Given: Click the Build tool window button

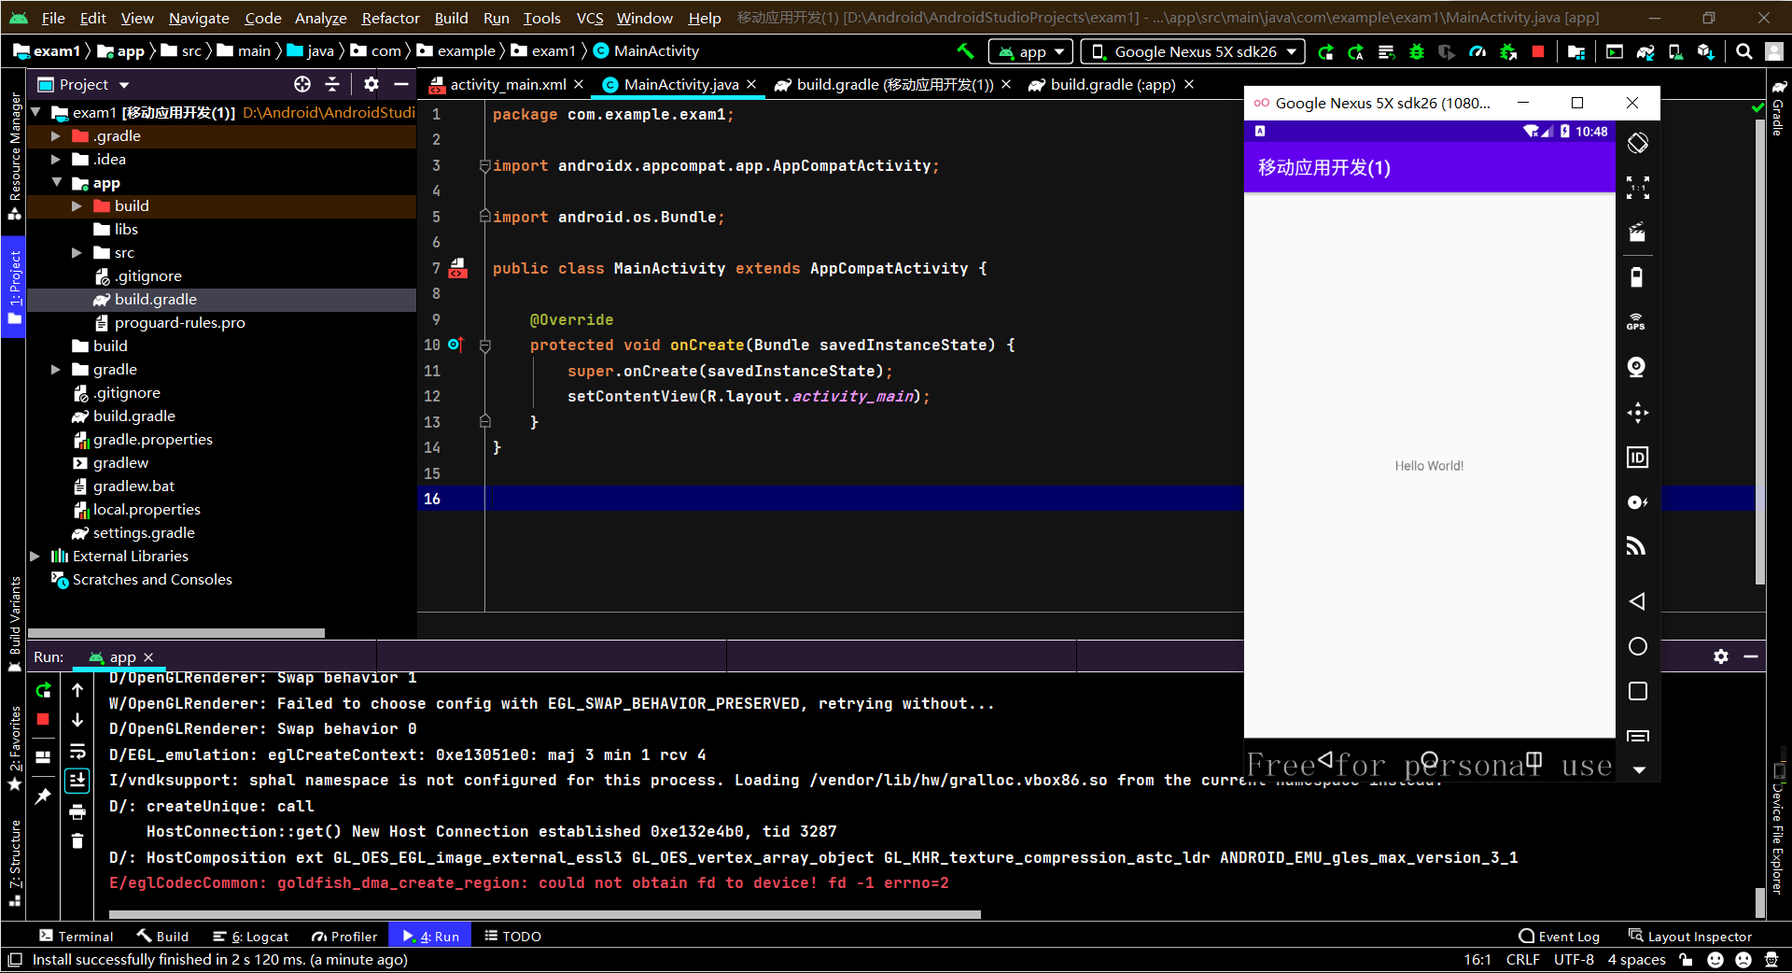Looking at the screenshot, I should coord(162,937).
